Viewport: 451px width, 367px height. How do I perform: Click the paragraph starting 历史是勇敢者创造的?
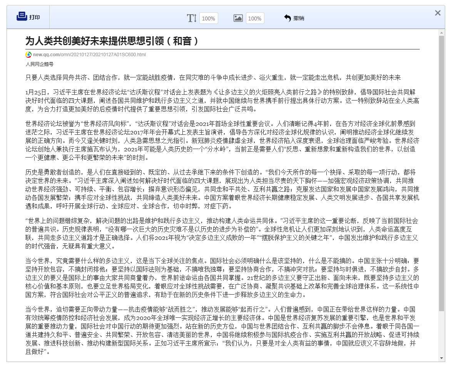[x=222, y=189]
